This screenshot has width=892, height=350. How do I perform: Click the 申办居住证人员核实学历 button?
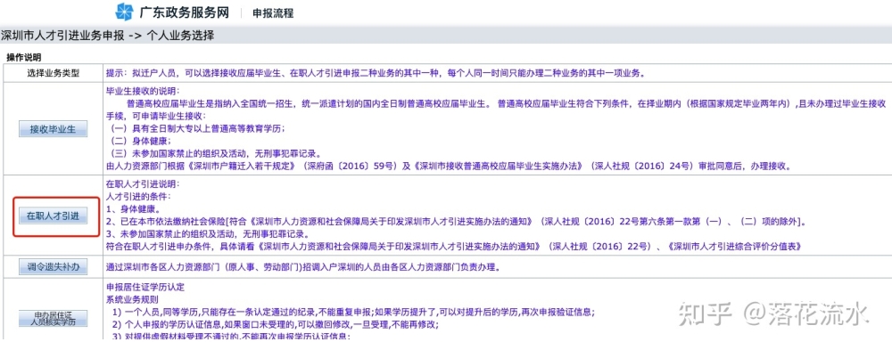53,318
